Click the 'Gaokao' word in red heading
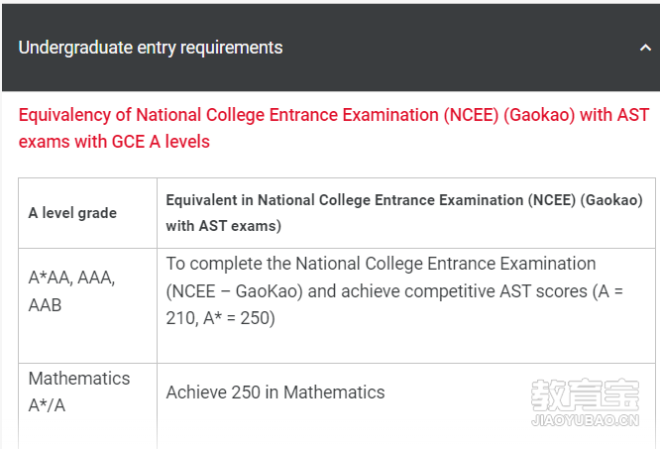 (x=539, y=115)
